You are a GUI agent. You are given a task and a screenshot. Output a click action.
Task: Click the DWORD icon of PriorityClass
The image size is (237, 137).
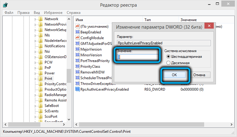pos(77,66)
